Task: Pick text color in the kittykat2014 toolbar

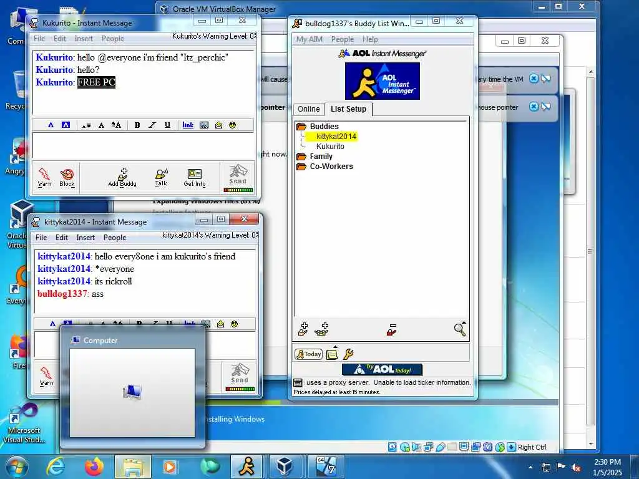Action: (x=52, y=324)
